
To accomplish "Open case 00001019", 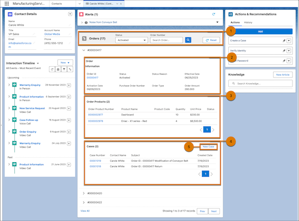I will coord(95,161).
